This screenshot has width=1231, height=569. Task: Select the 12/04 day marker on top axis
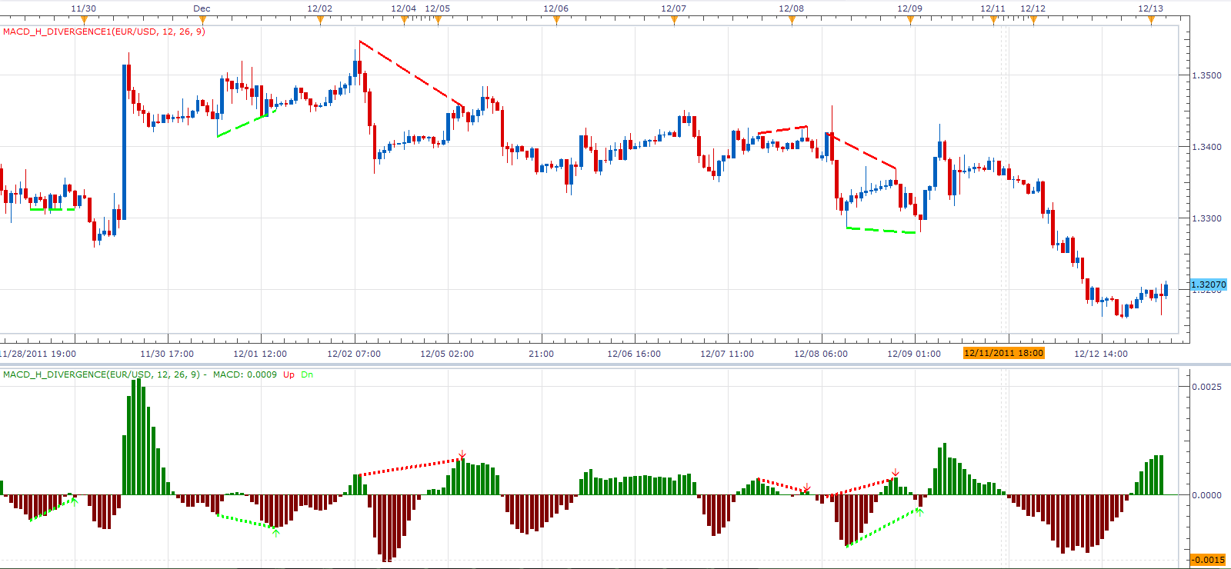pos(404,8)
